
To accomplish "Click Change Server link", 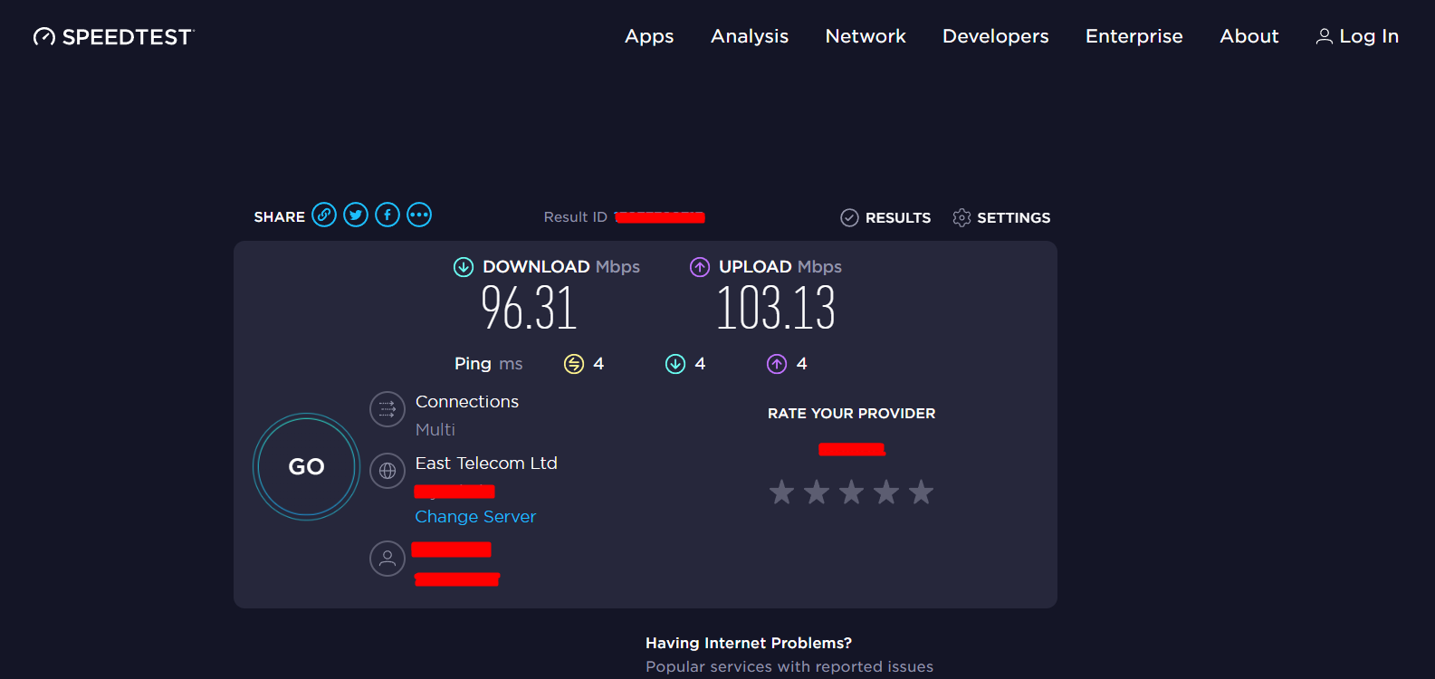I will pos(475,517).
